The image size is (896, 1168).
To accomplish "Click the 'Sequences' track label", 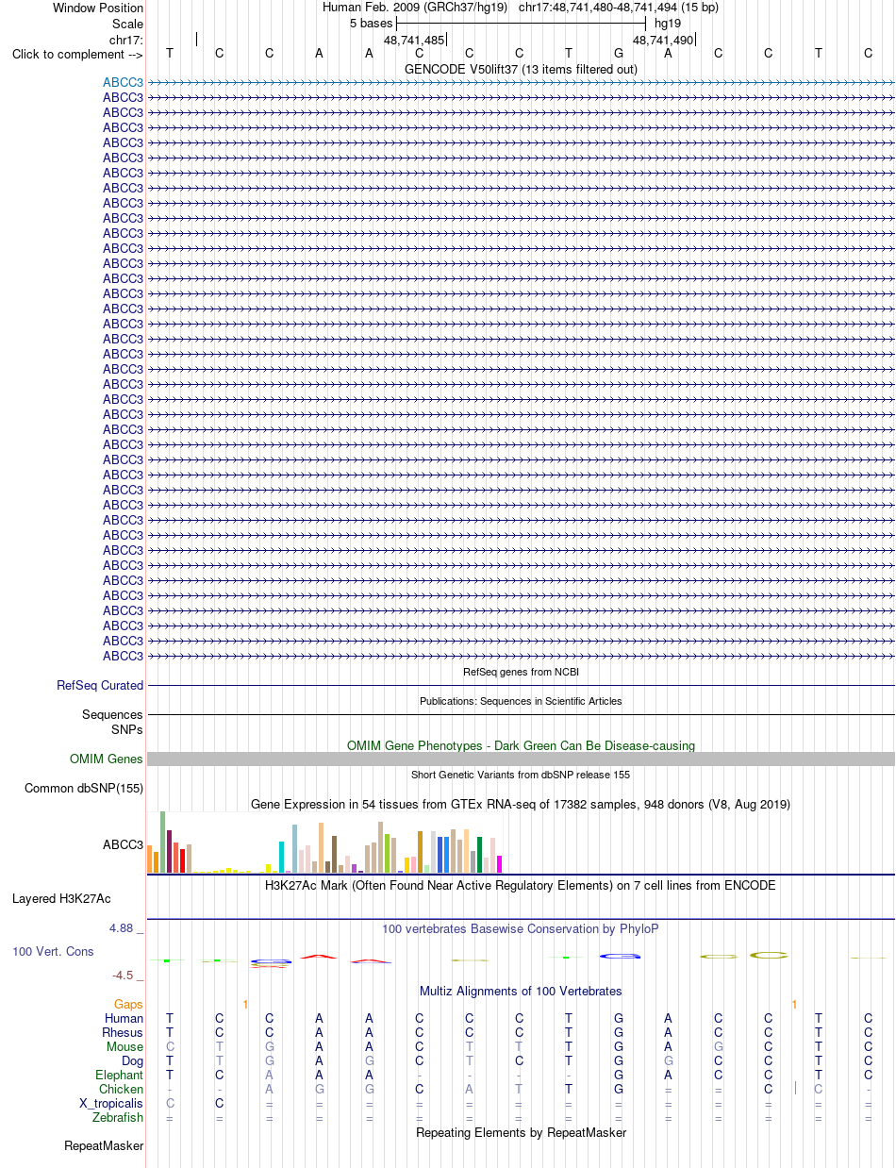I will coord(113,715).
